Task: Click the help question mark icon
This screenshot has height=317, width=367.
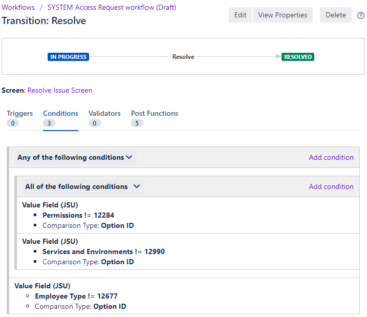Action: 361,15
